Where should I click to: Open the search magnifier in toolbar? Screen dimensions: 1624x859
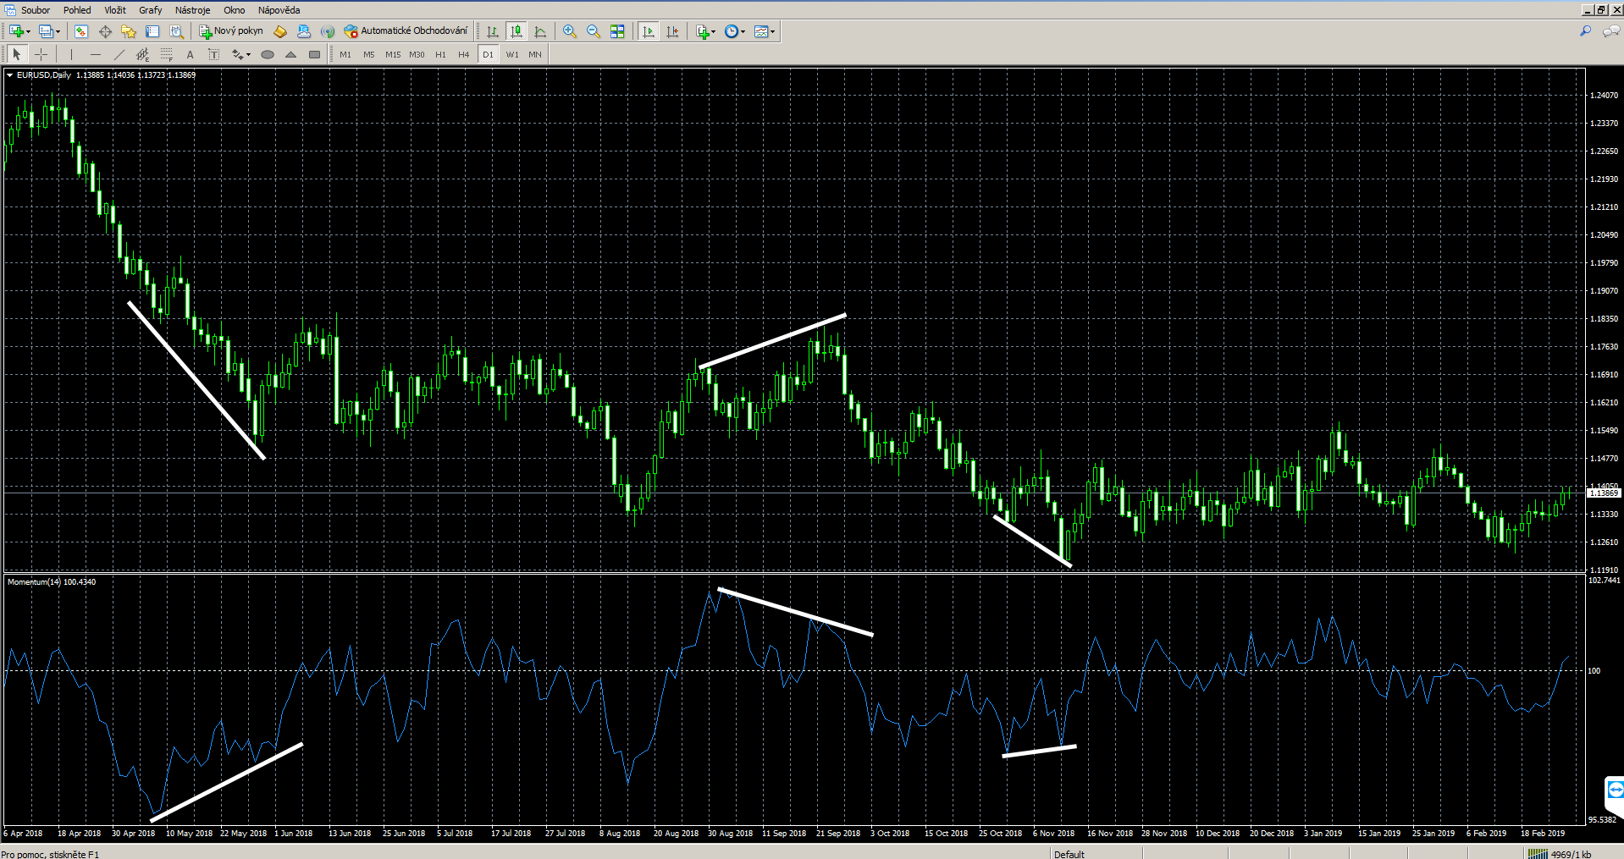(x=1586, y=31)
